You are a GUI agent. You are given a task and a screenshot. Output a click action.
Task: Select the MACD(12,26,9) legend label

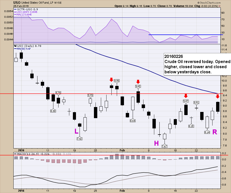point(28,154)
